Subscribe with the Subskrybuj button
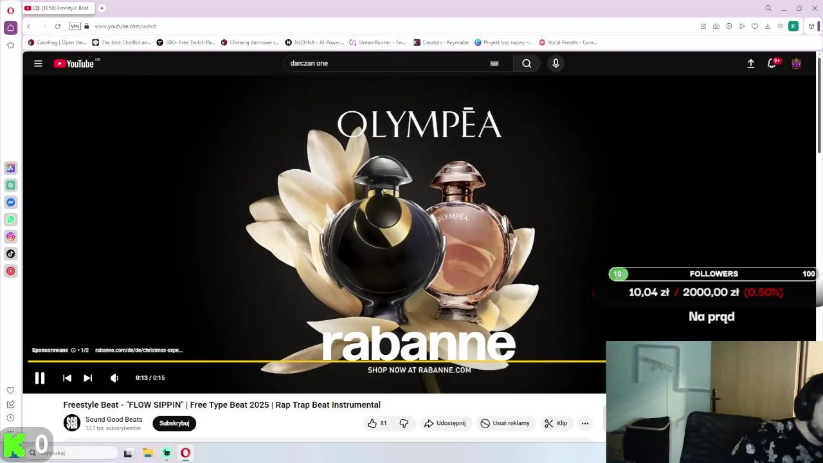Screen dimensions: 823x463 tap(174, 423)
